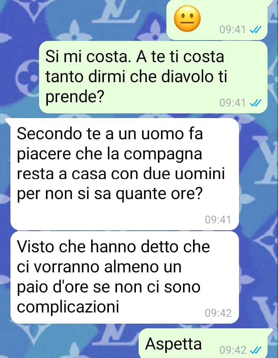Click the 09:42 timestamp next to 'Aspetta'
Screen dimensions: 278x358
click(233, 350)
